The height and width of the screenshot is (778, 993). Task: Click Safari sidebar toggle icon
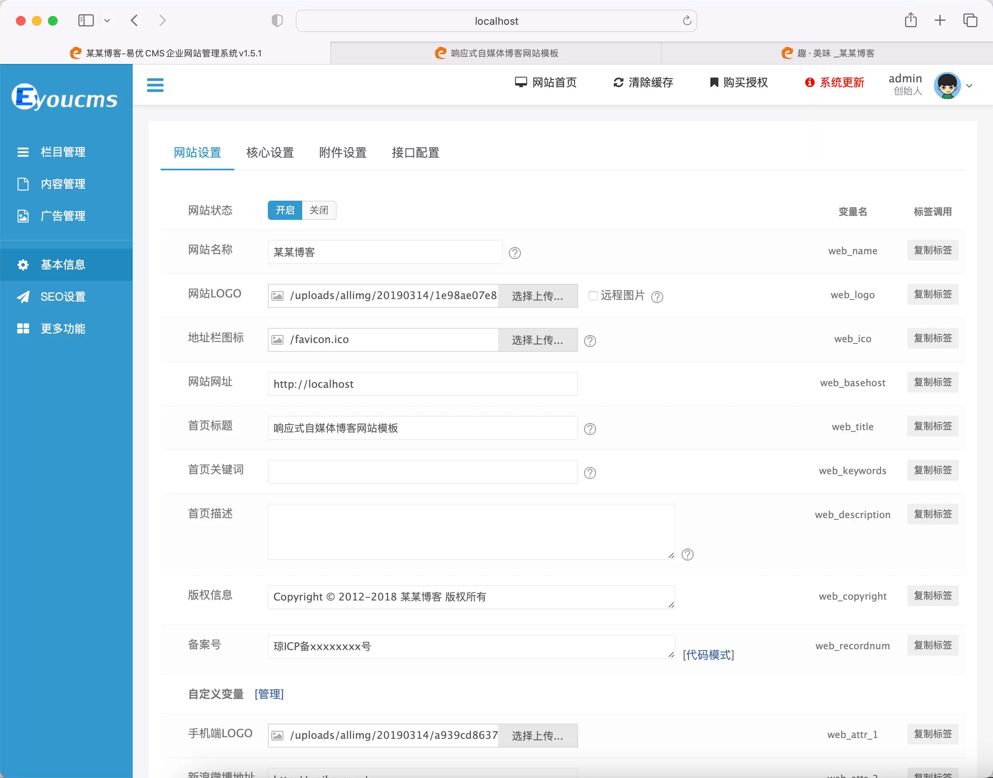pyautogui.click(x=86, y=20)
